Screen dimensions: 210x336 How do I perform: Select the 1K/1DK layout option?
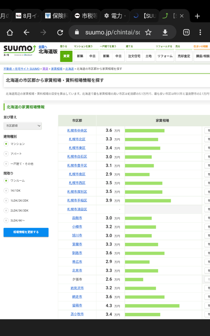6,190
